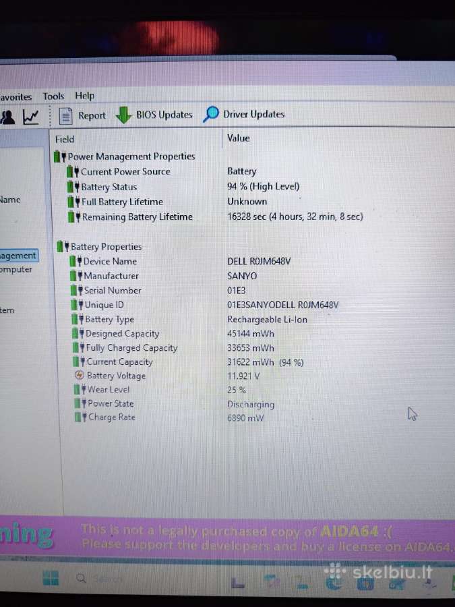455x607 pixels.
Task: Open BIOS Updates
Action: [x=154, y=115]
